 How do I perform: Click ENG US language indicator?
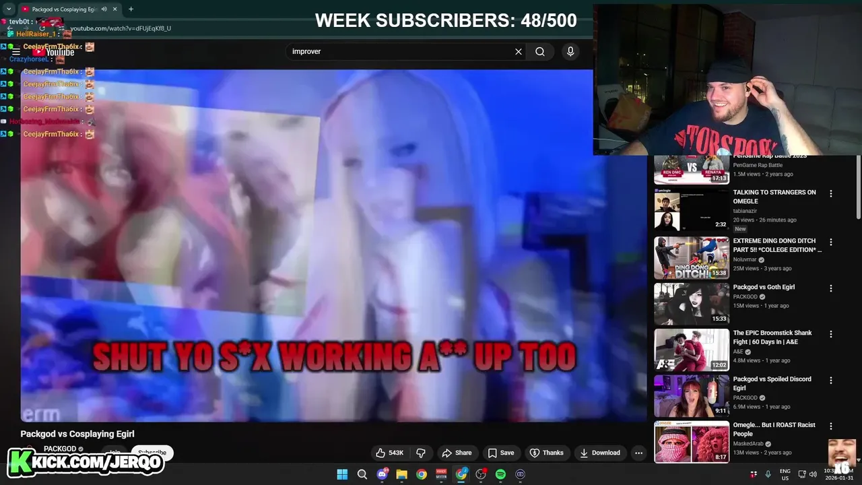785,474
